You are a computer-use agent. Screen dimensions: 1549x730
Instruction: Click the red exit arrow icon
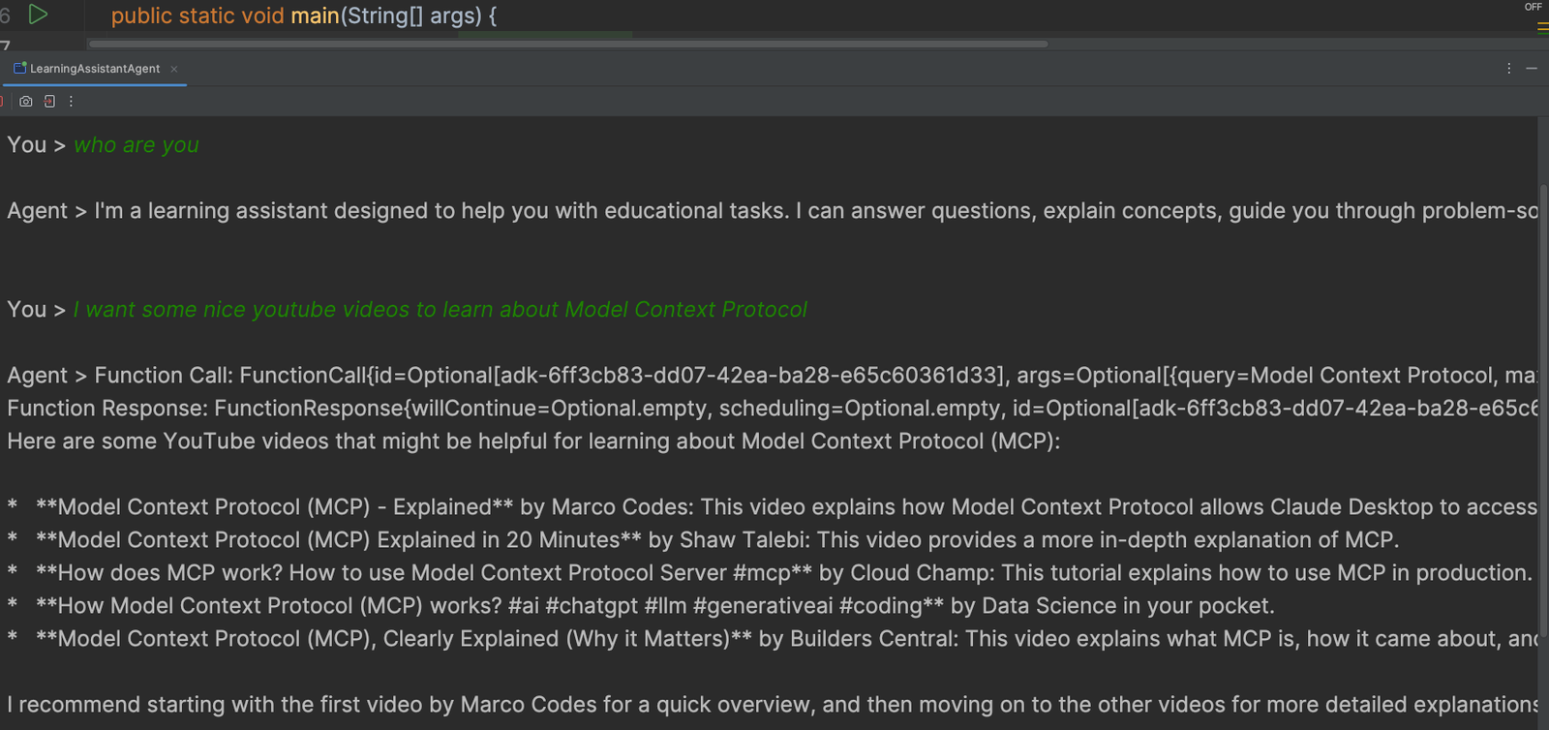[x=49, y=101]
